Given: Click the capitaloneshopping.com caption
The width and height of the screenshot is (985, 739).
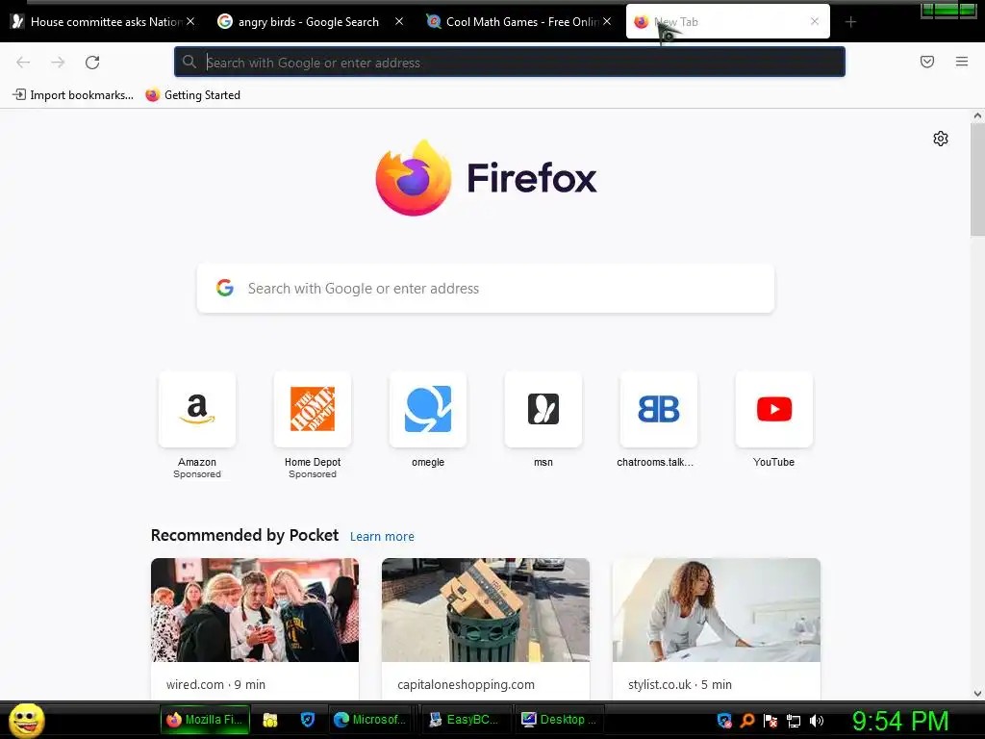Looking at the screenshot, I should pos(467,684).
